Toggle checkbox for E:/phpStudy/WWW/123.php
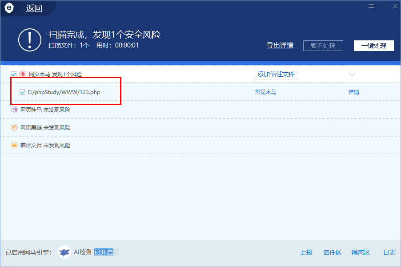 23,92
